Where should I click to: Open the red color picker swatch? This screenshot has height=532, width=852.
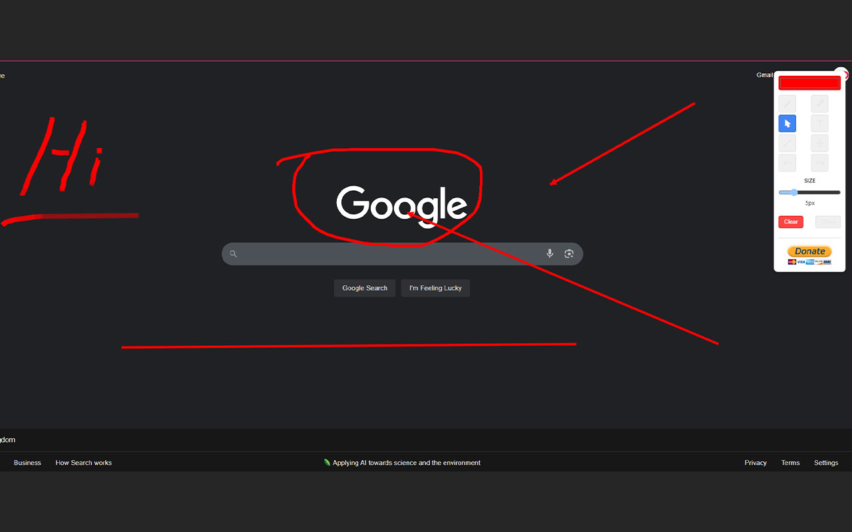tap(809, 83)
